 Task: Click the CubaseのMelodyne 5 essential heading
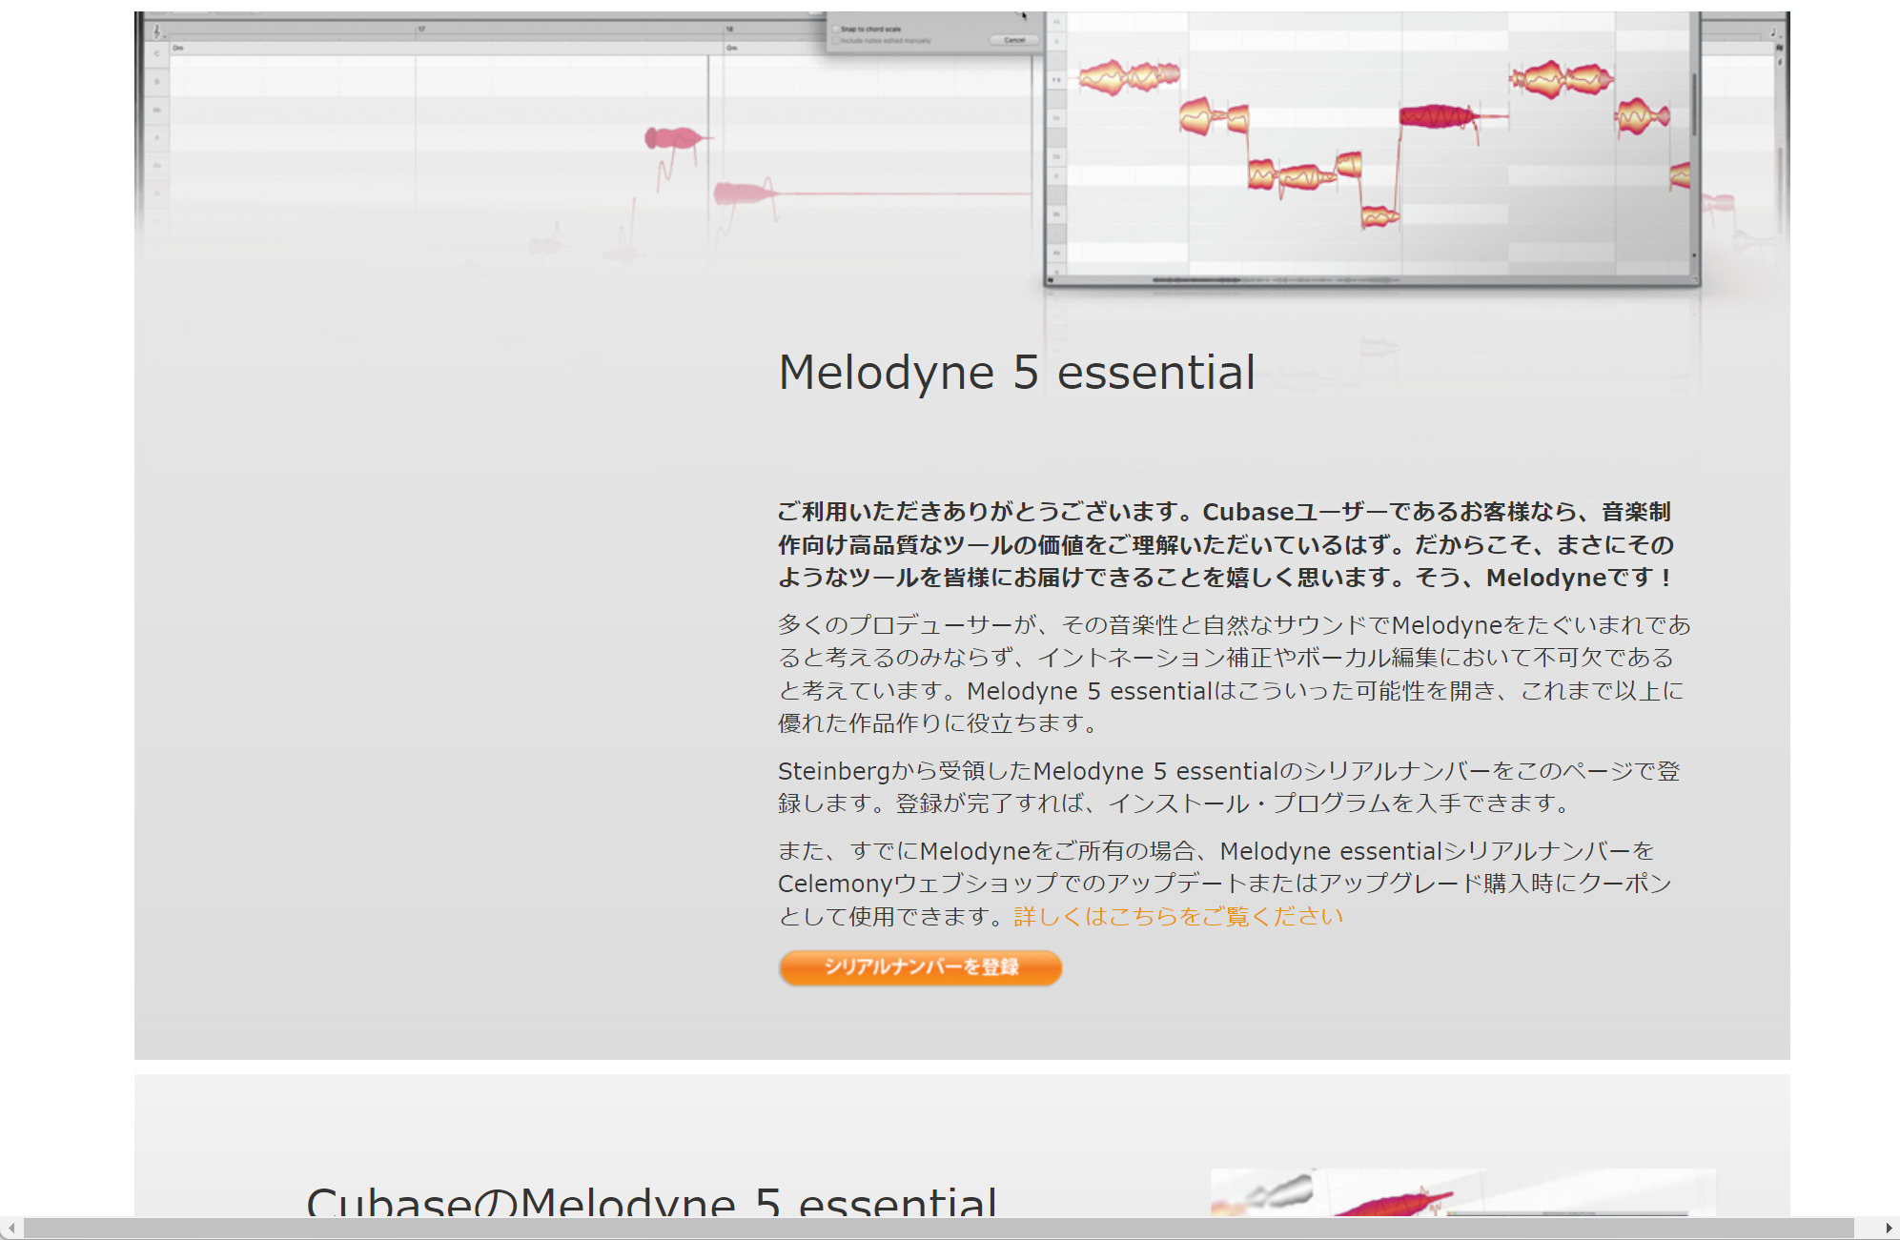coord(651,1200)
